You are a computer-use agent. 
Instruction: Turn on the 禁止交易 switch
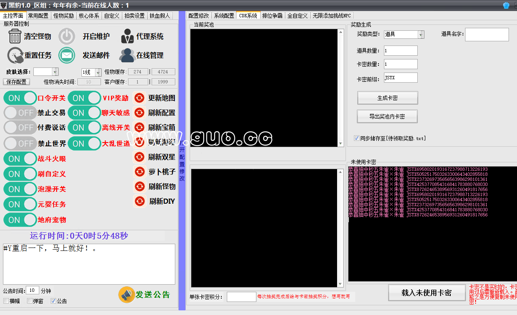(20, 113)
